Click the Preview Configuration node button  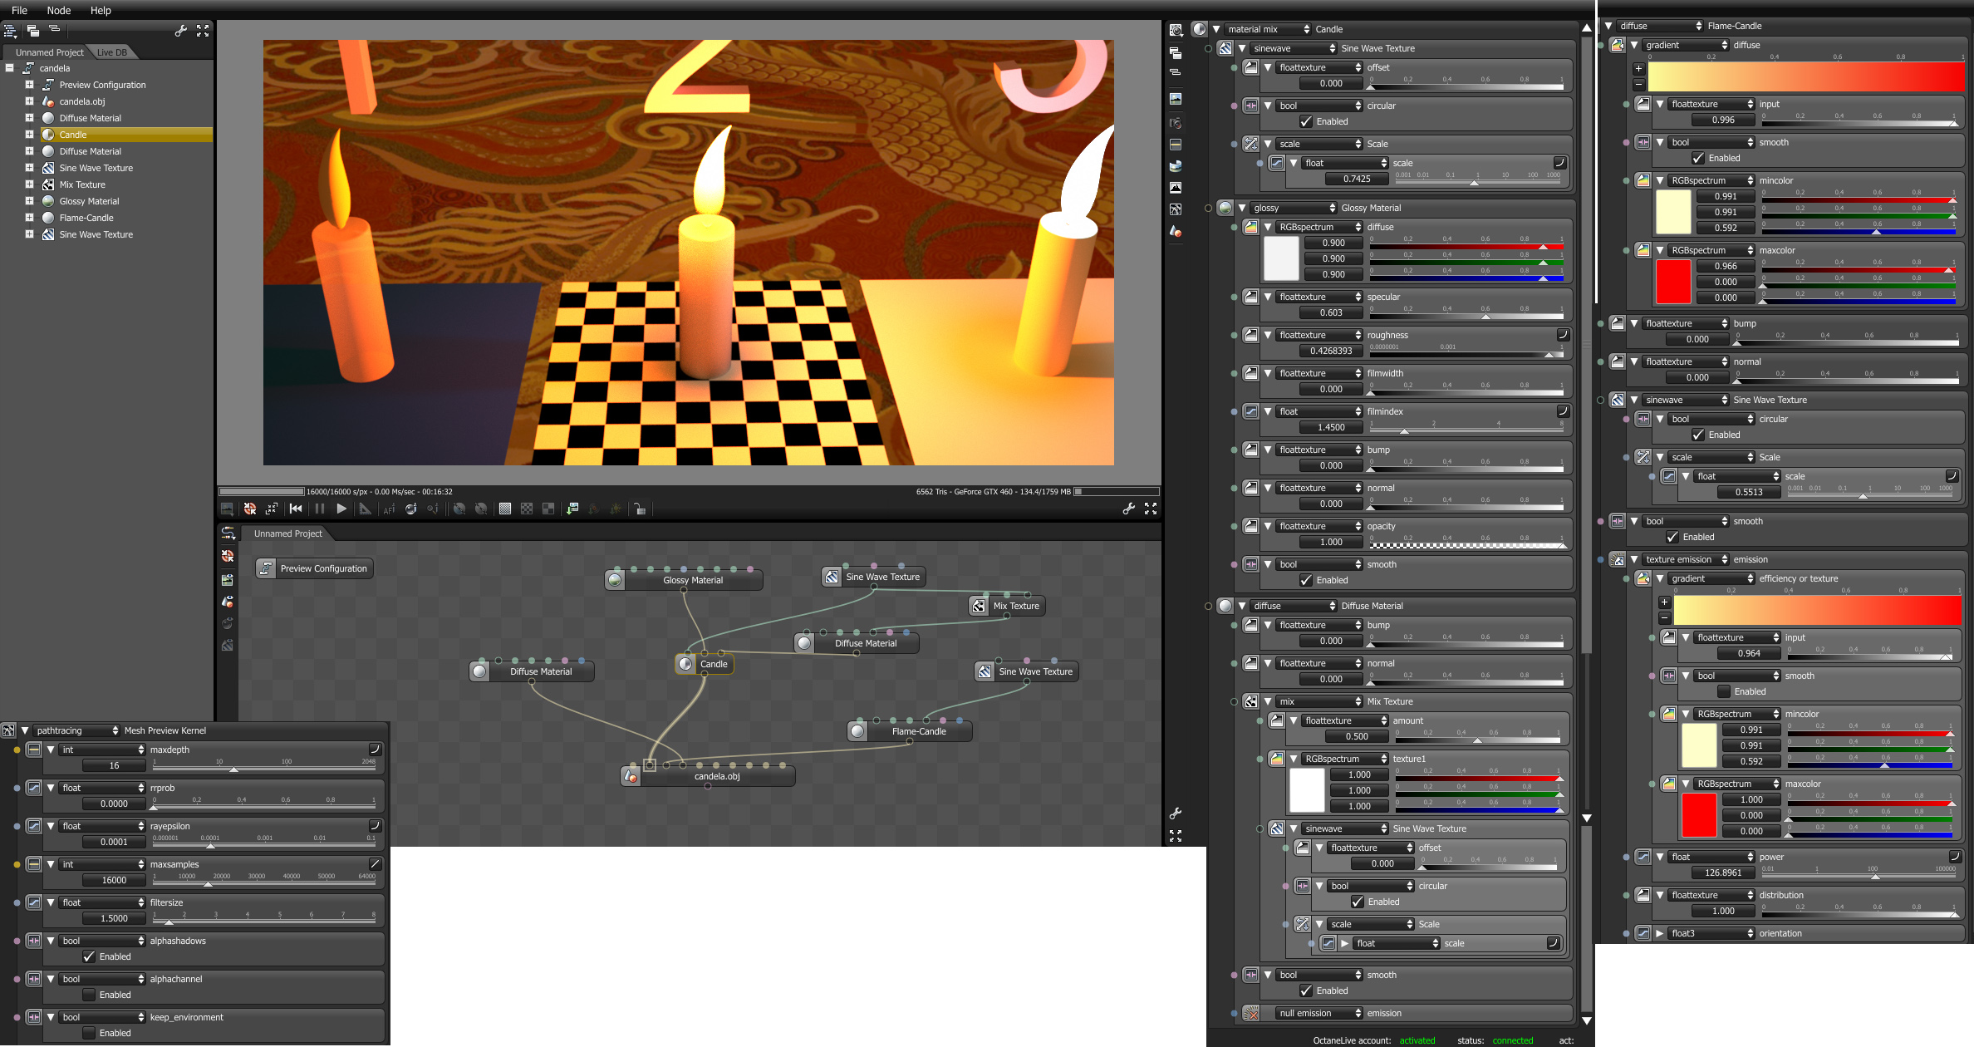click(x=314, y=568)
